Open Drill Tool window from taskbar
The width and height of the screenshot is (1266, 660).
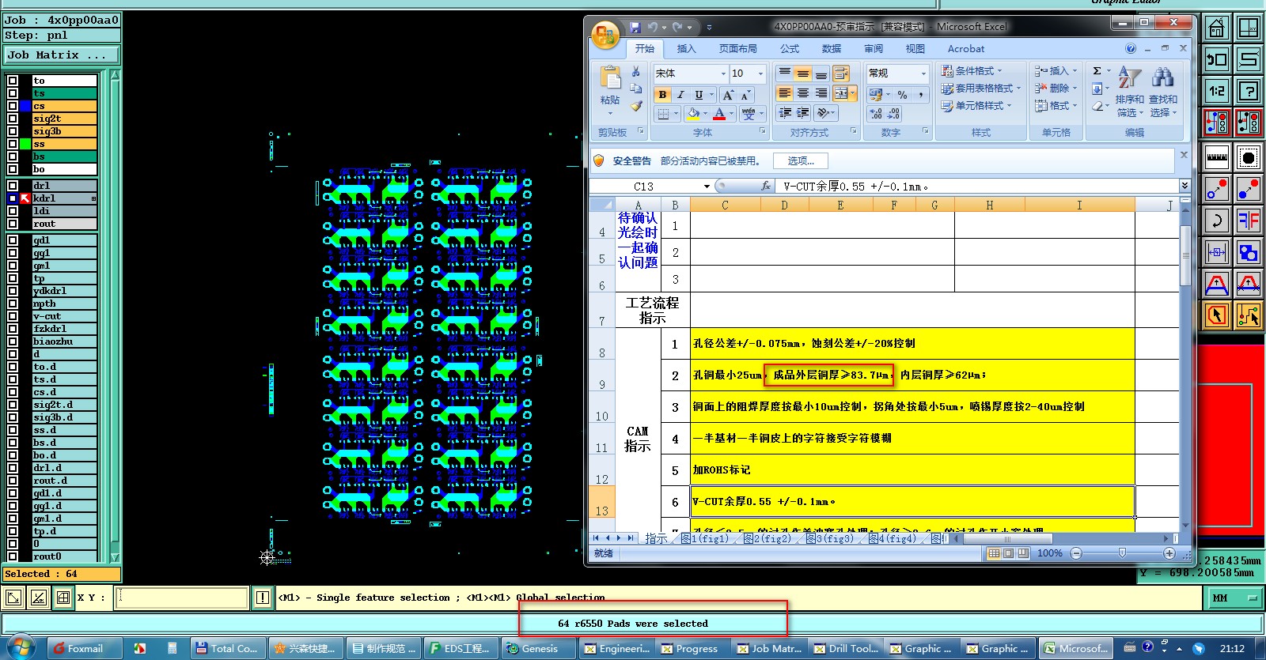(846, 648)
